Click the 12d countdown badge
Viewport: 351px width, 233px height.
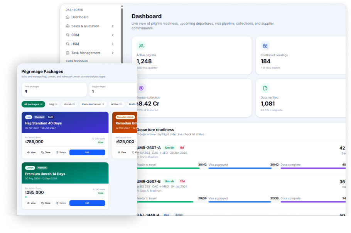pos(182,182)
